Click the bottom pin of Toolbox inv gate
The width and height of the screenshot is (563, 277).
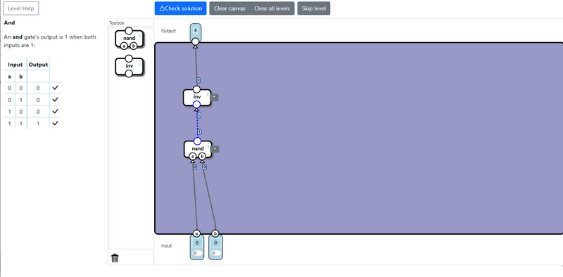point(129,74)
